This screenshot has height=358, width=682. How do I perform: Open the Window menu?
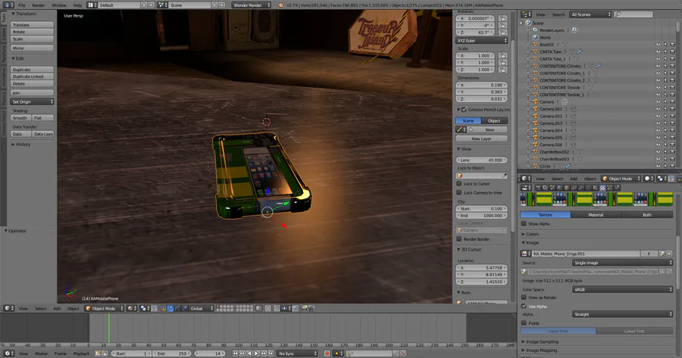coord(58,5)
